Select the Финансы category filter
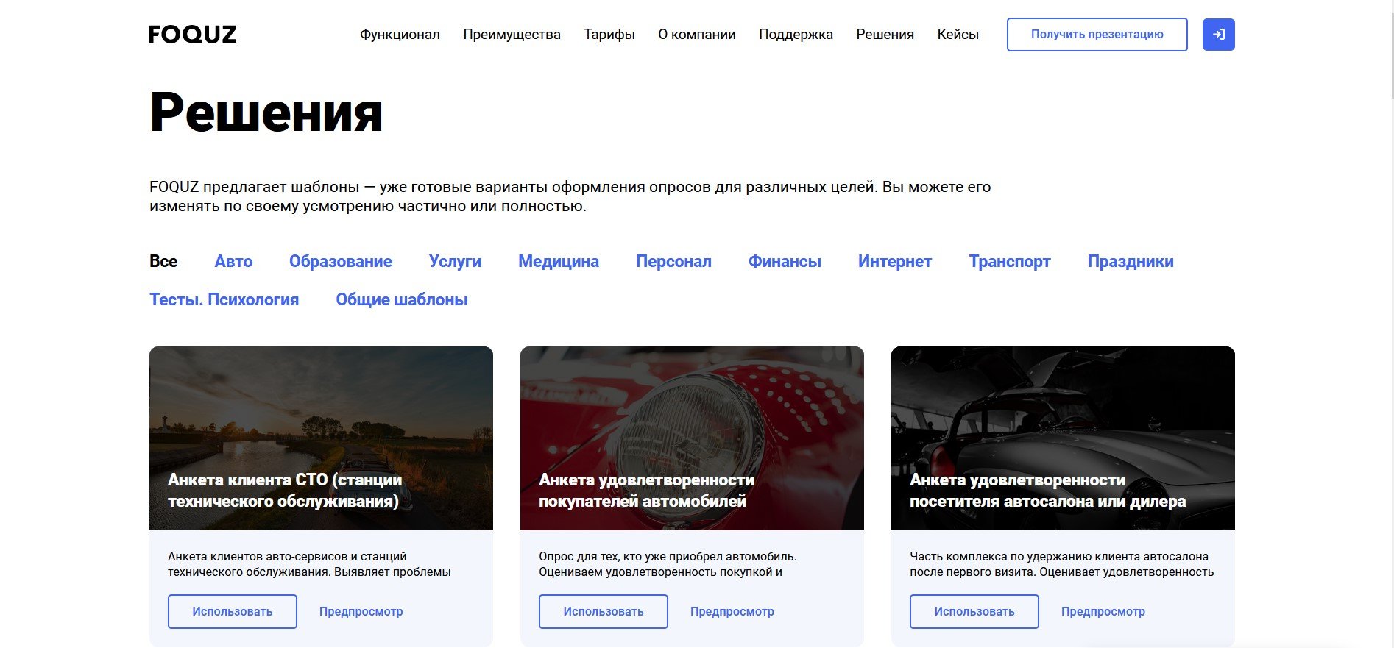The width and height of the screenshot is (1394, 648). coord(785,261)
